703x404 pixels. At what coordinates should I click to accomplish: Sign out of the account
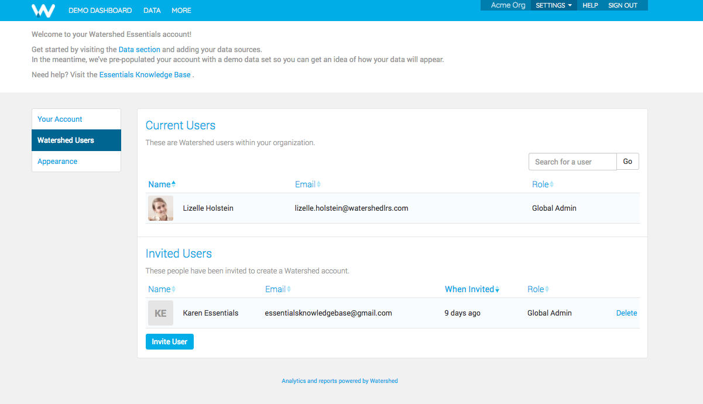[623, 5]
